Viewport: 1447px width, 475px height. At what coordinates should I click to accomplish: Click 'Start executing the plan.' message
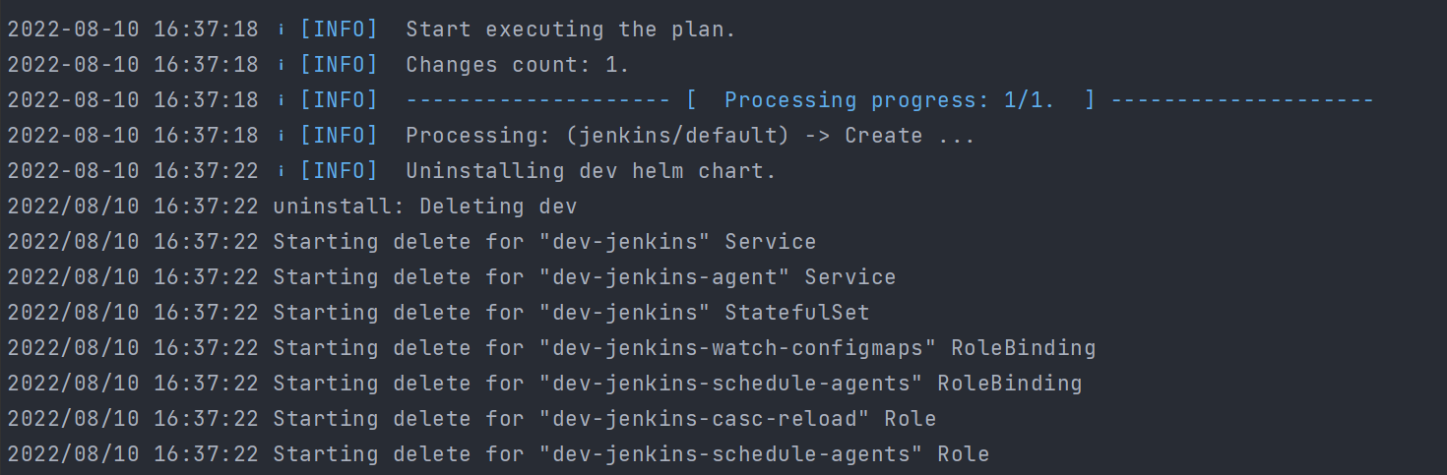point(571,30)
